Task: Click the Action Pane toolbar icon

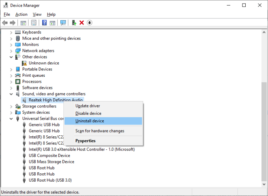Action: [52, 23]
